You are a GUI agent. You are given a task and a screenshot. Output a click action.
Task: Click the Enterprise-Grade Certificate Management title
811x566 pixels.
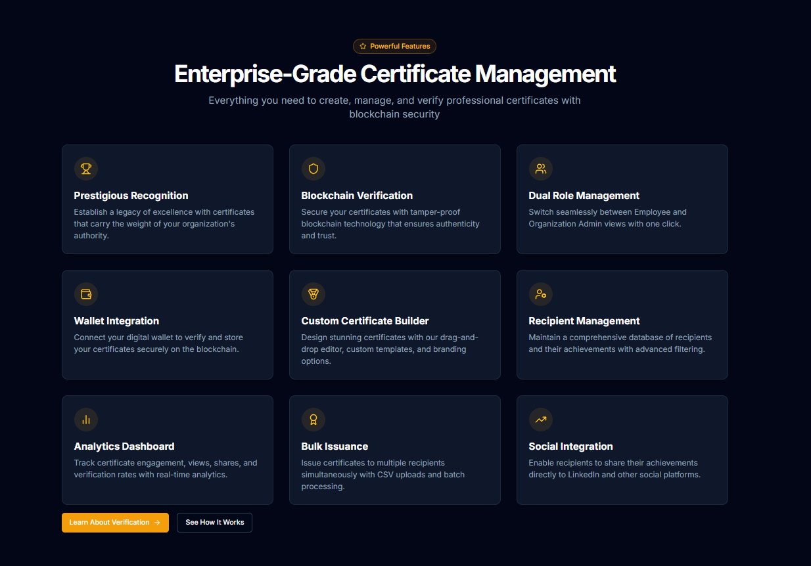coord(395,74)
